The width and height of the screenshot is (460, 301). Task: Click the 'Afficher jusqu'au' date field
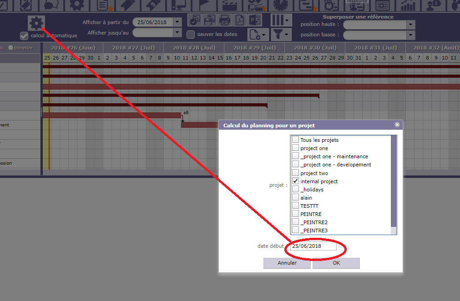153,32
